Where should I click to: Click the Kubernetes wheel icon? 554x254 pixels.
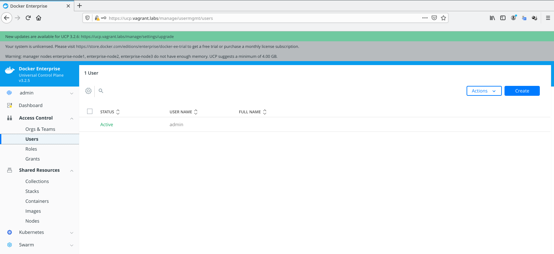pos(10,232)
